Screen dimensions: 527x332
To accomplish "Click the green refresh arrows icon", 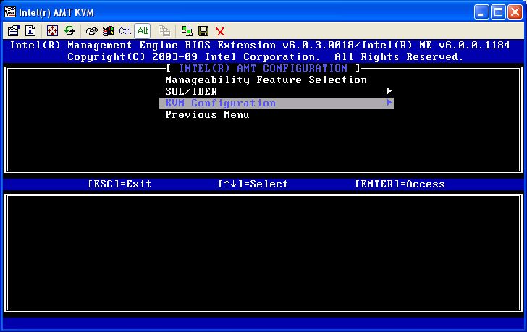I will pyautogui.click(x=69, y=31).
